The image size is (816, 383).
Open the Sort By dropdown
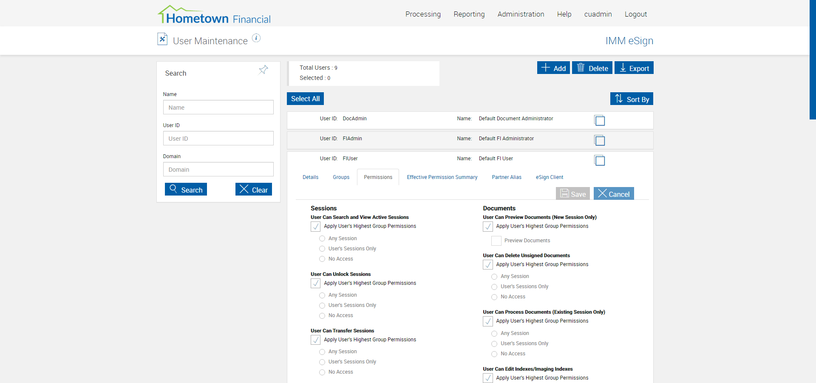(632, 99)
